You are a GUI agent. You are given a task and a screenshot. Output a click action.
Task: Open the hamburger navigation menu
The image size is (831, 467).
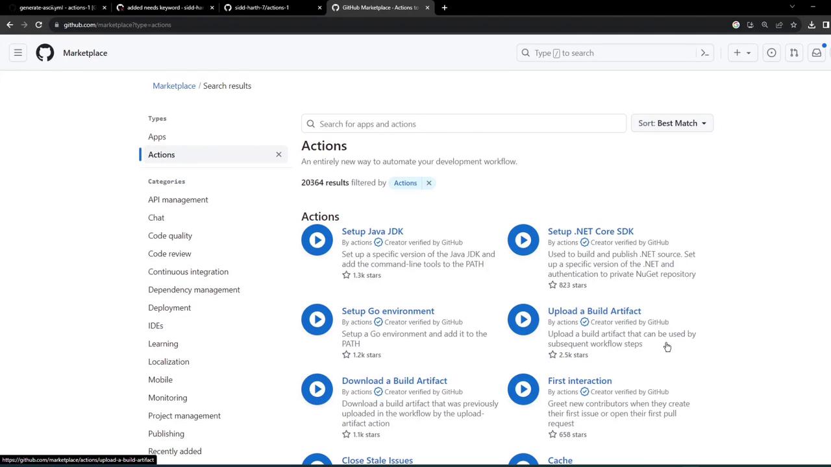[18, 53]
